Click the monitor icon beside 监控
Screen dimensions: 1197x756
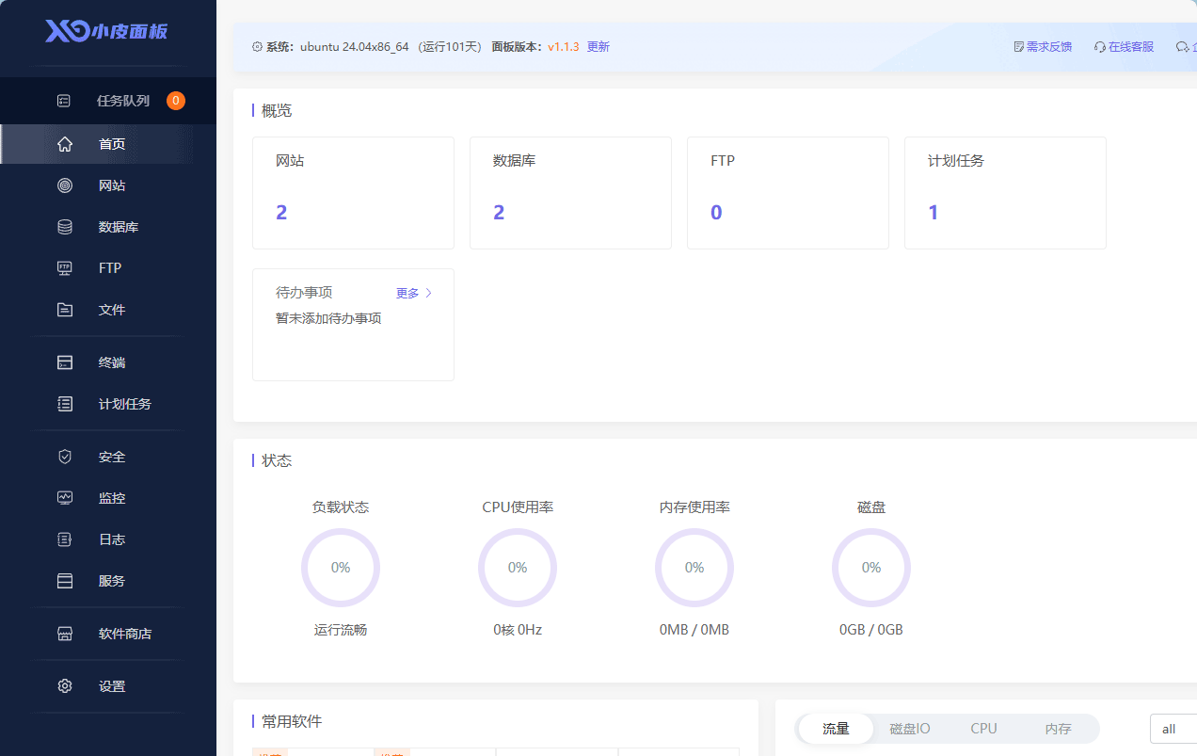[65, 498]
